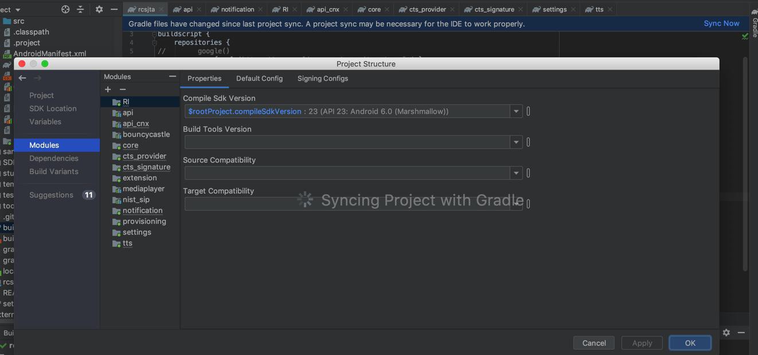This screenshot has height=355, width=758.
Task: Open the Project section in the sidebar
Action: [x=41, y=95]
